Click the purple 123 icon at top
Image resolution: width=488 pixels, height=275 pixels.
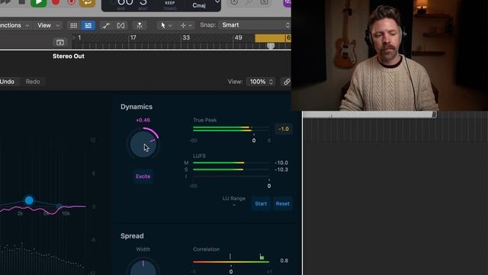[287, 3]
